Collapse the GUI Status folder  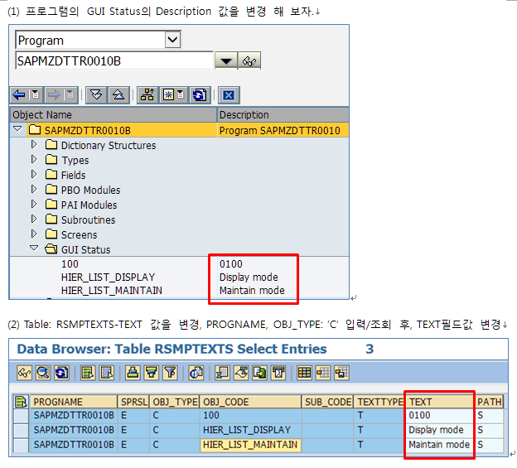[35, 248]
